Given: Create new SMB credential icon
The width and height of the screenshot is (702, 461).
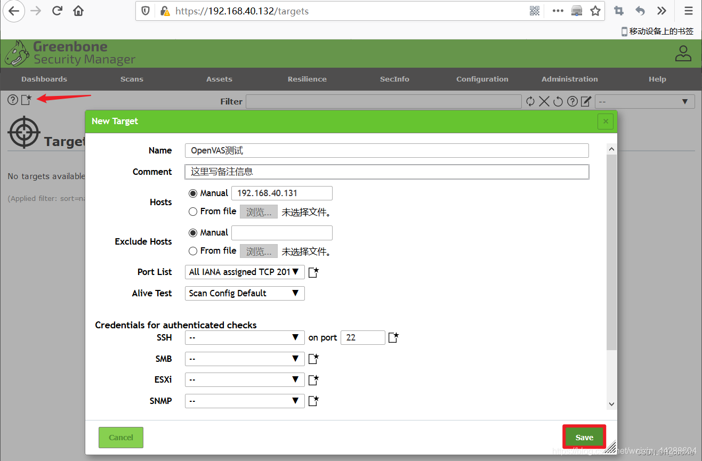Looking at the screenshot, I should coord(314,359).
